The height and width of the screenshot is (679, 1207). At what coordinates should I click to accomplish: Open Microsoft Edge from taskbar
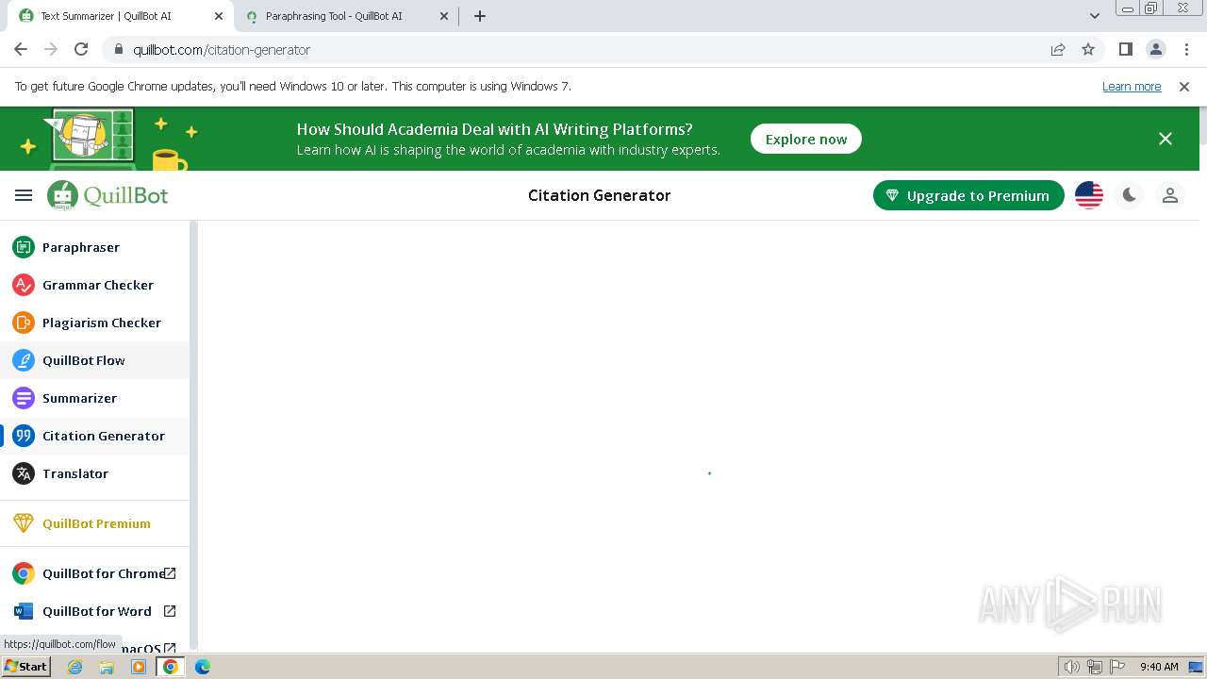coord(203,667)
